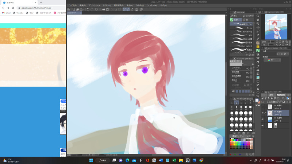Delete sub tool trash icon
Viewport: 292px width, 164px height.
coord(253,55)
